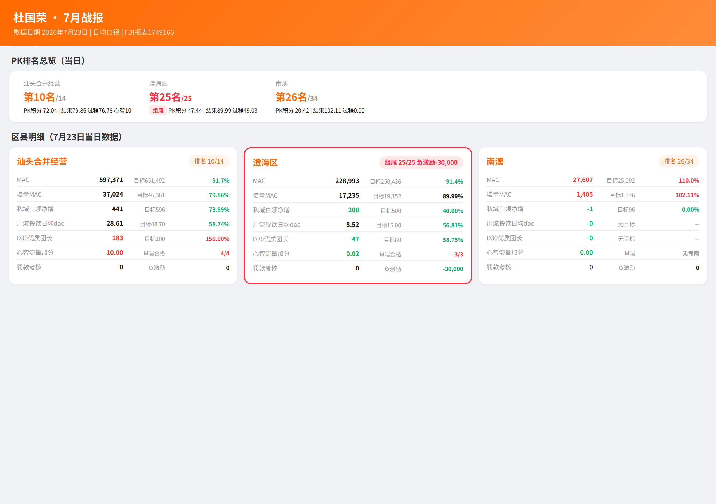This screenshot has height=504, width=716.
Task: Click the 91.7% MAC completion rate
Action: click(x=221, y=181)
